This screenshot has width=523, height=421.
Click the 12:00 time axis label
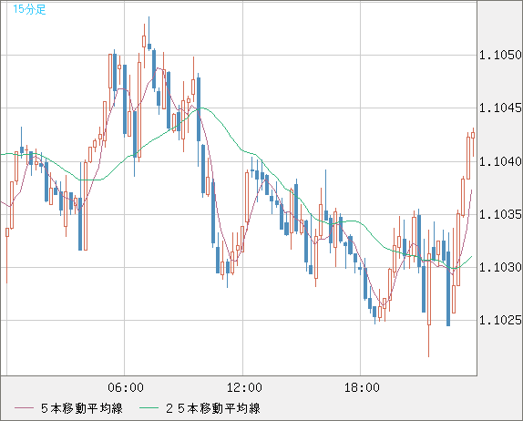pos(244,387)
